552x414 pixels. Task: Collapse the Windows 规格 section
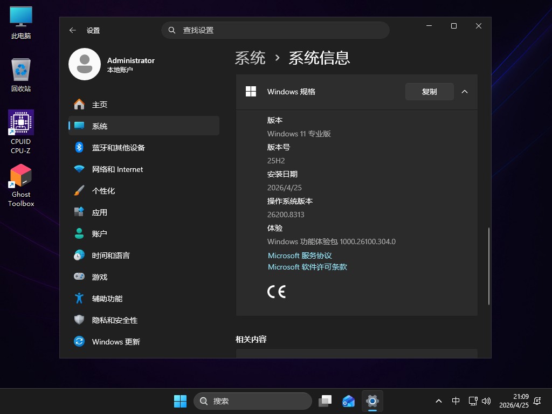pos(465,92)
